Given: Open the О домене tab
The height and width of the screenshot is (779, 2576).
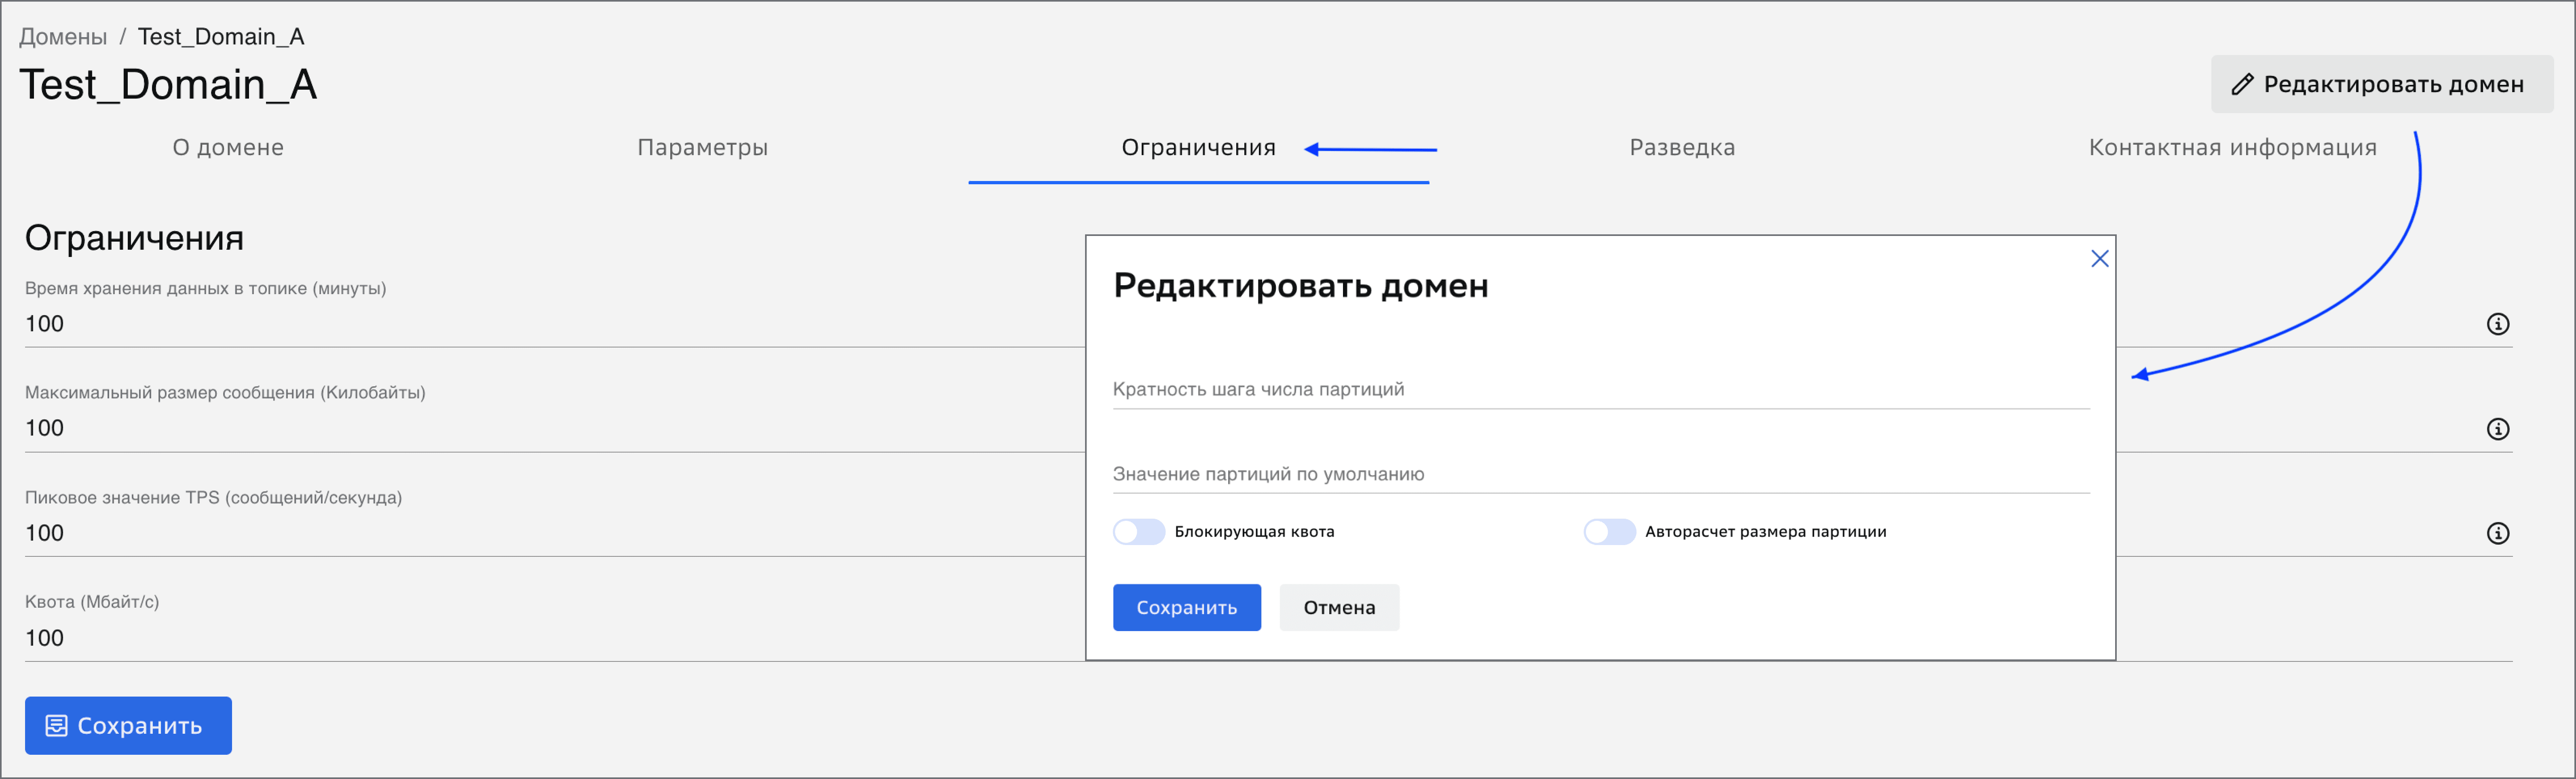Looking at the screenshot, I should coord(228,148).
